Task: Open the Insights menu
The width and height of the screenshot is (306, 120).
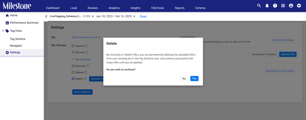Action: (136, 8)
